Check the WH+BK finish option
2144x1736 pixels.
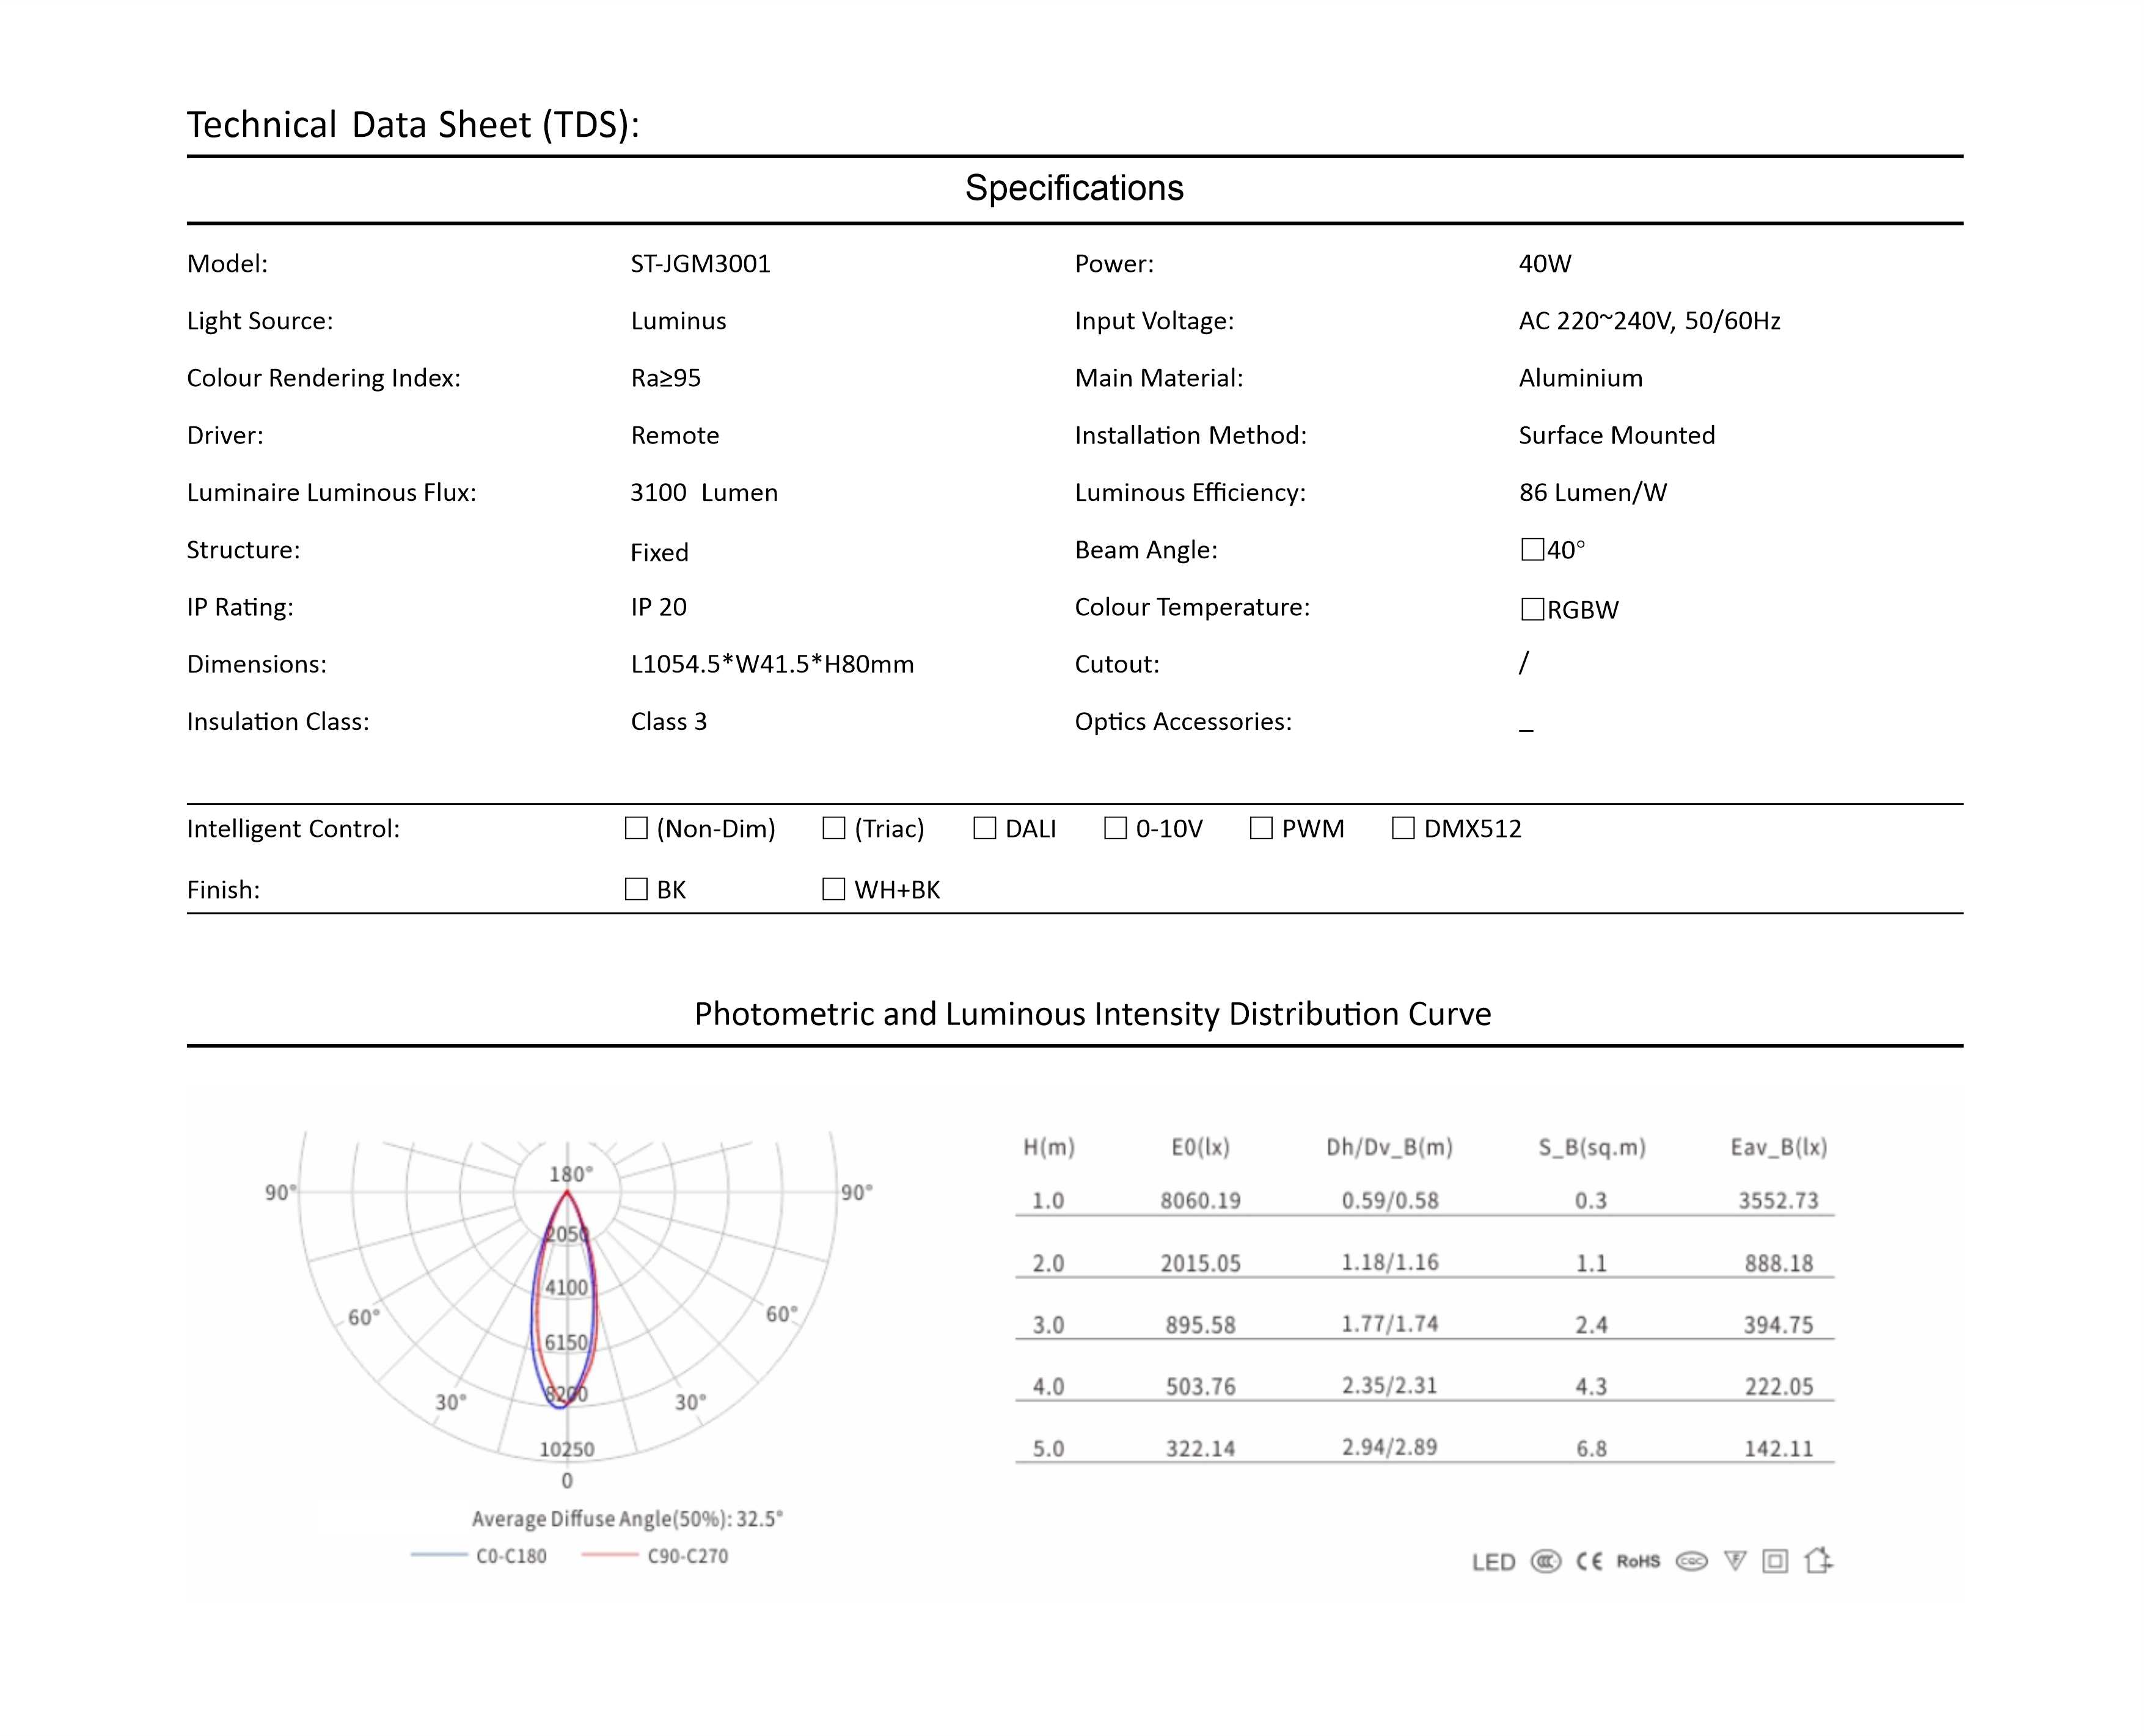pos(833,889)
